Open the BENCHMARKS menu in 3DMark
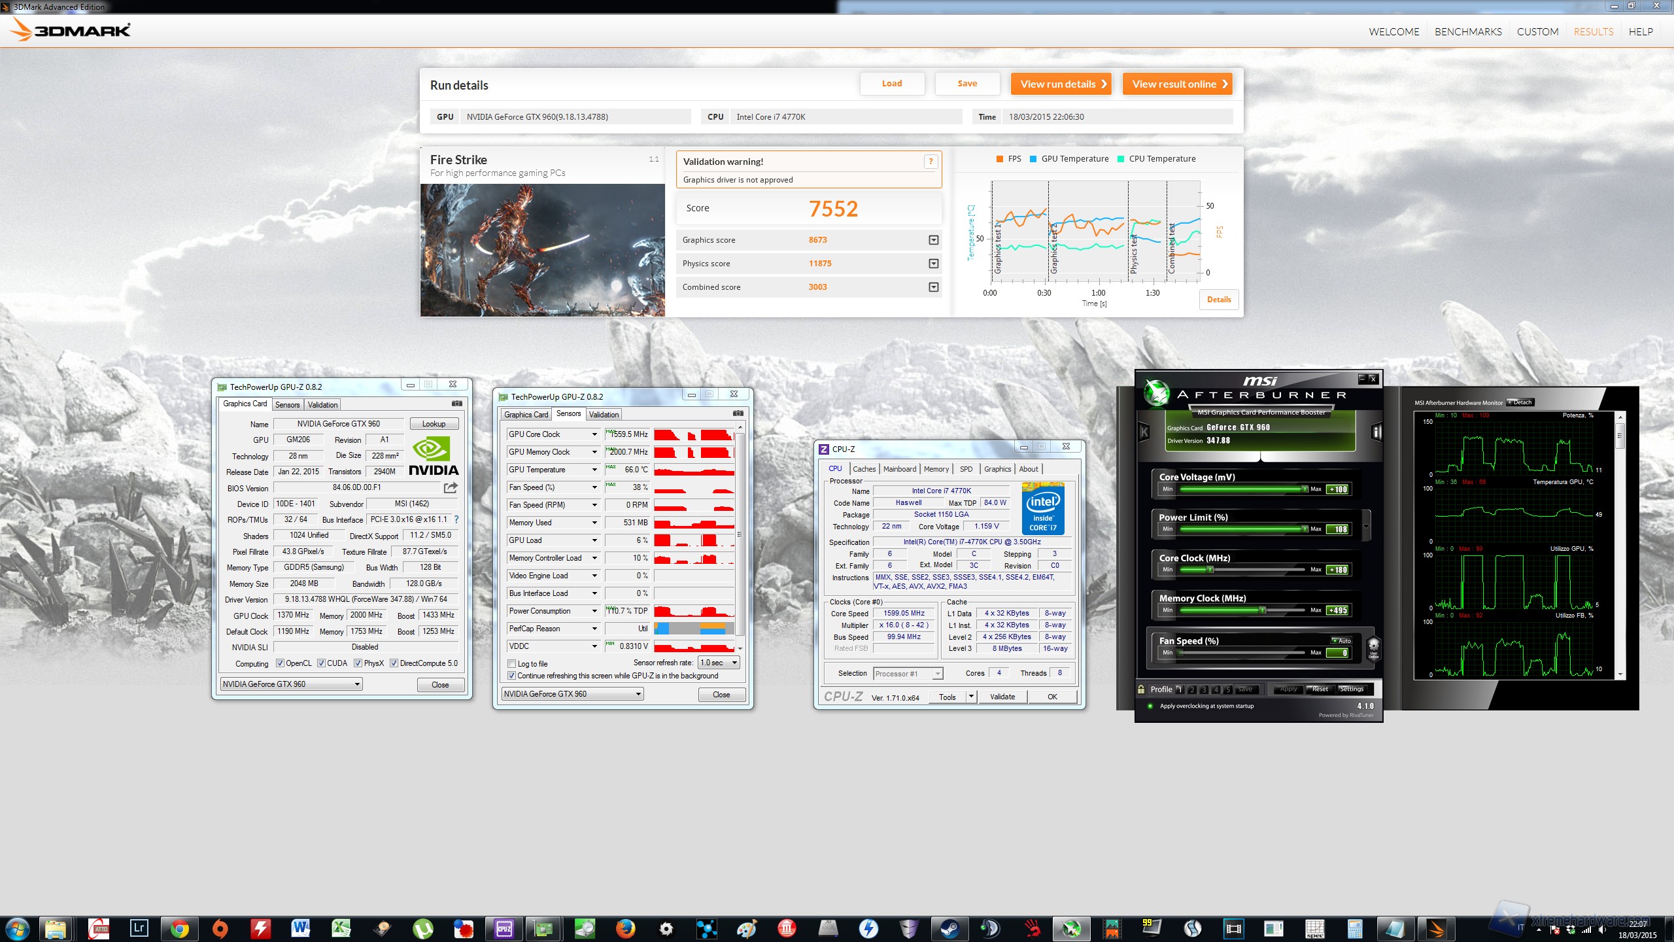Screen dimensions: 1674x942 coord(1467,31)
